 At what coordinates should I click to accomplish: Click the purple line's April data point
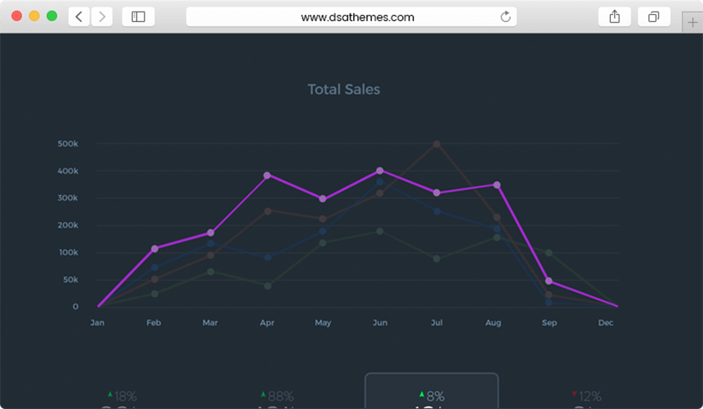click(x=267, y=176)
